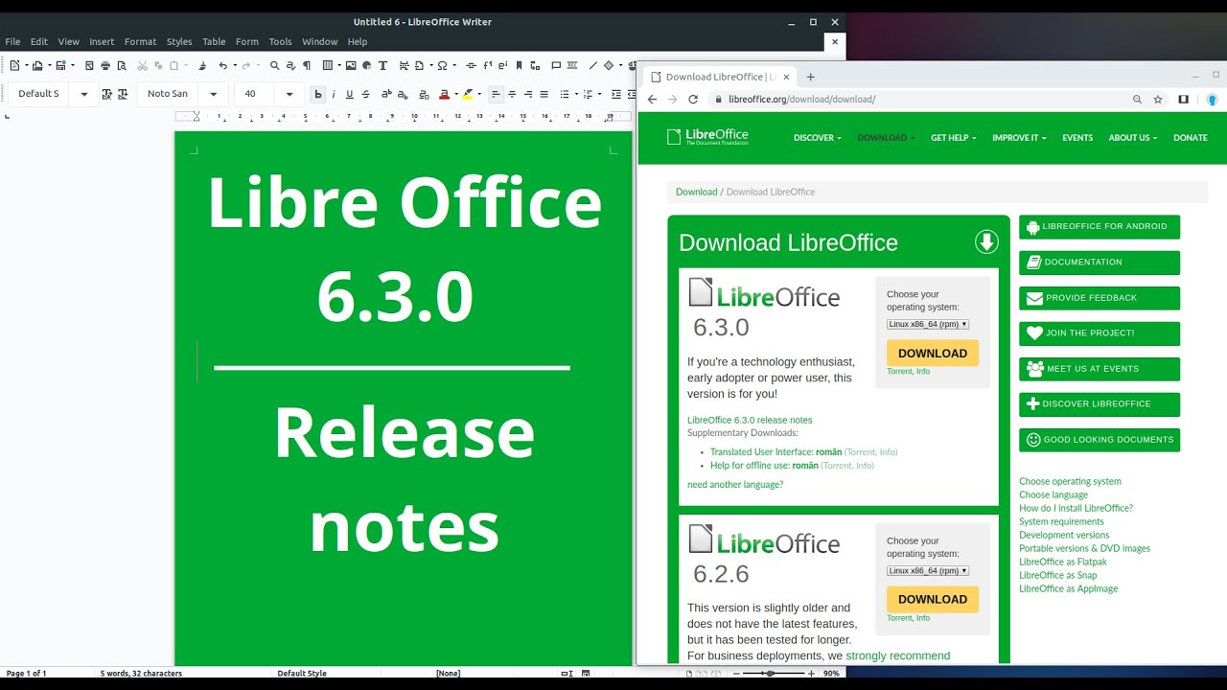Click the Insert Chart icon
The image size is (1227, 690).
(367, 66)
